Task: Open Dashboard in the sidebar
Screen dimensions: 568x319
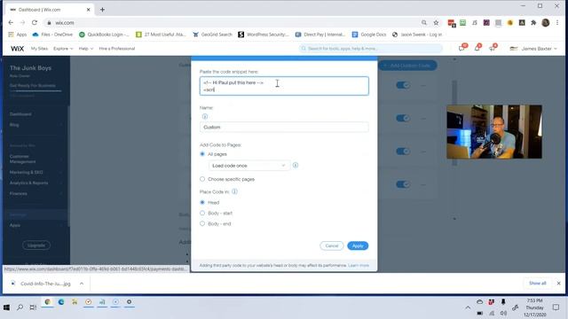Action: click(x=20, y=114)
